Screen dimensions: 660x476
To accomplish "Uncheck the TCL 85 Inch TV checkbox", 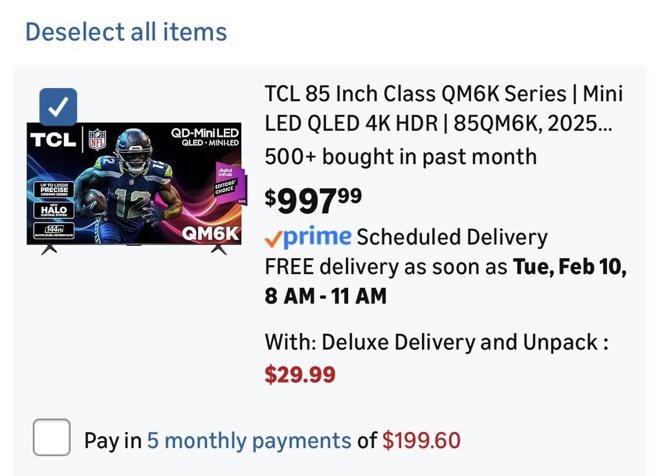I will 58,107.
